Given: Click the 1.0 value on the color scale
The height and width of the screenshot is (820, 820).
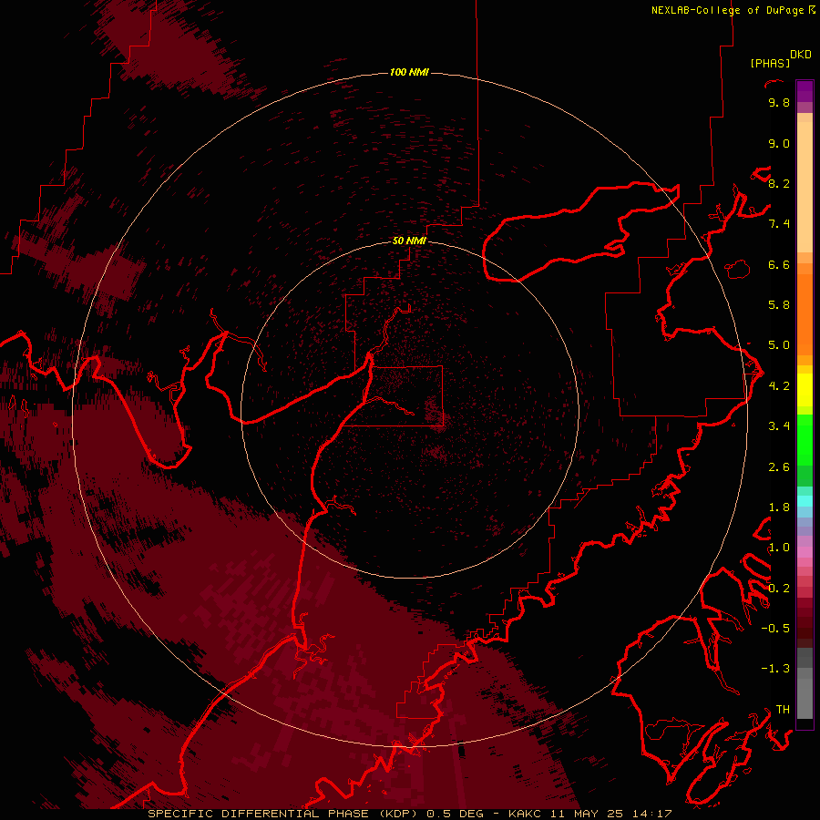Looking at the screenshot, I should [x=779, y=548].
